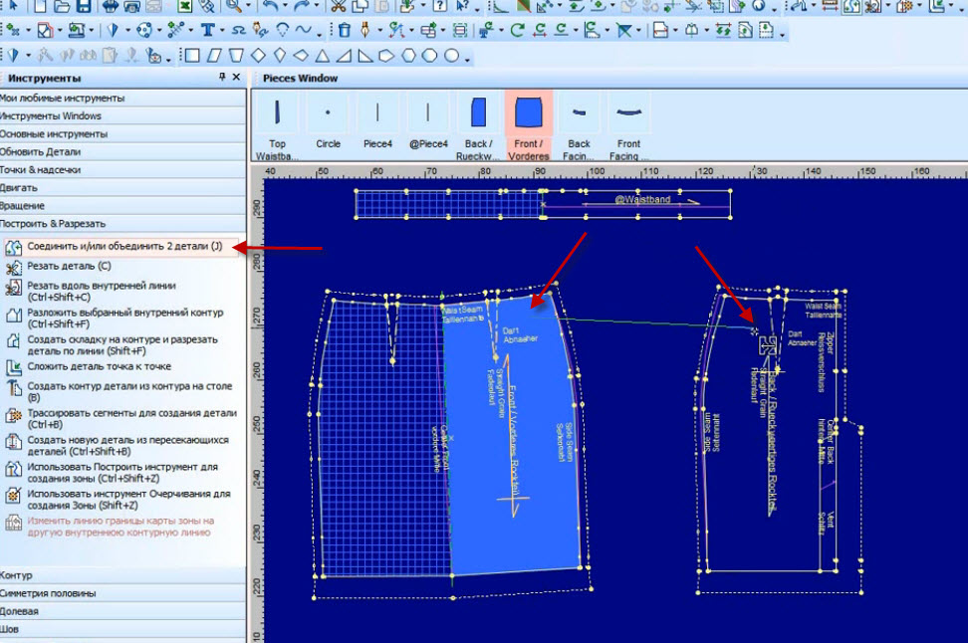
Task: Close the Инструменты panel
Action: [236, 77]
